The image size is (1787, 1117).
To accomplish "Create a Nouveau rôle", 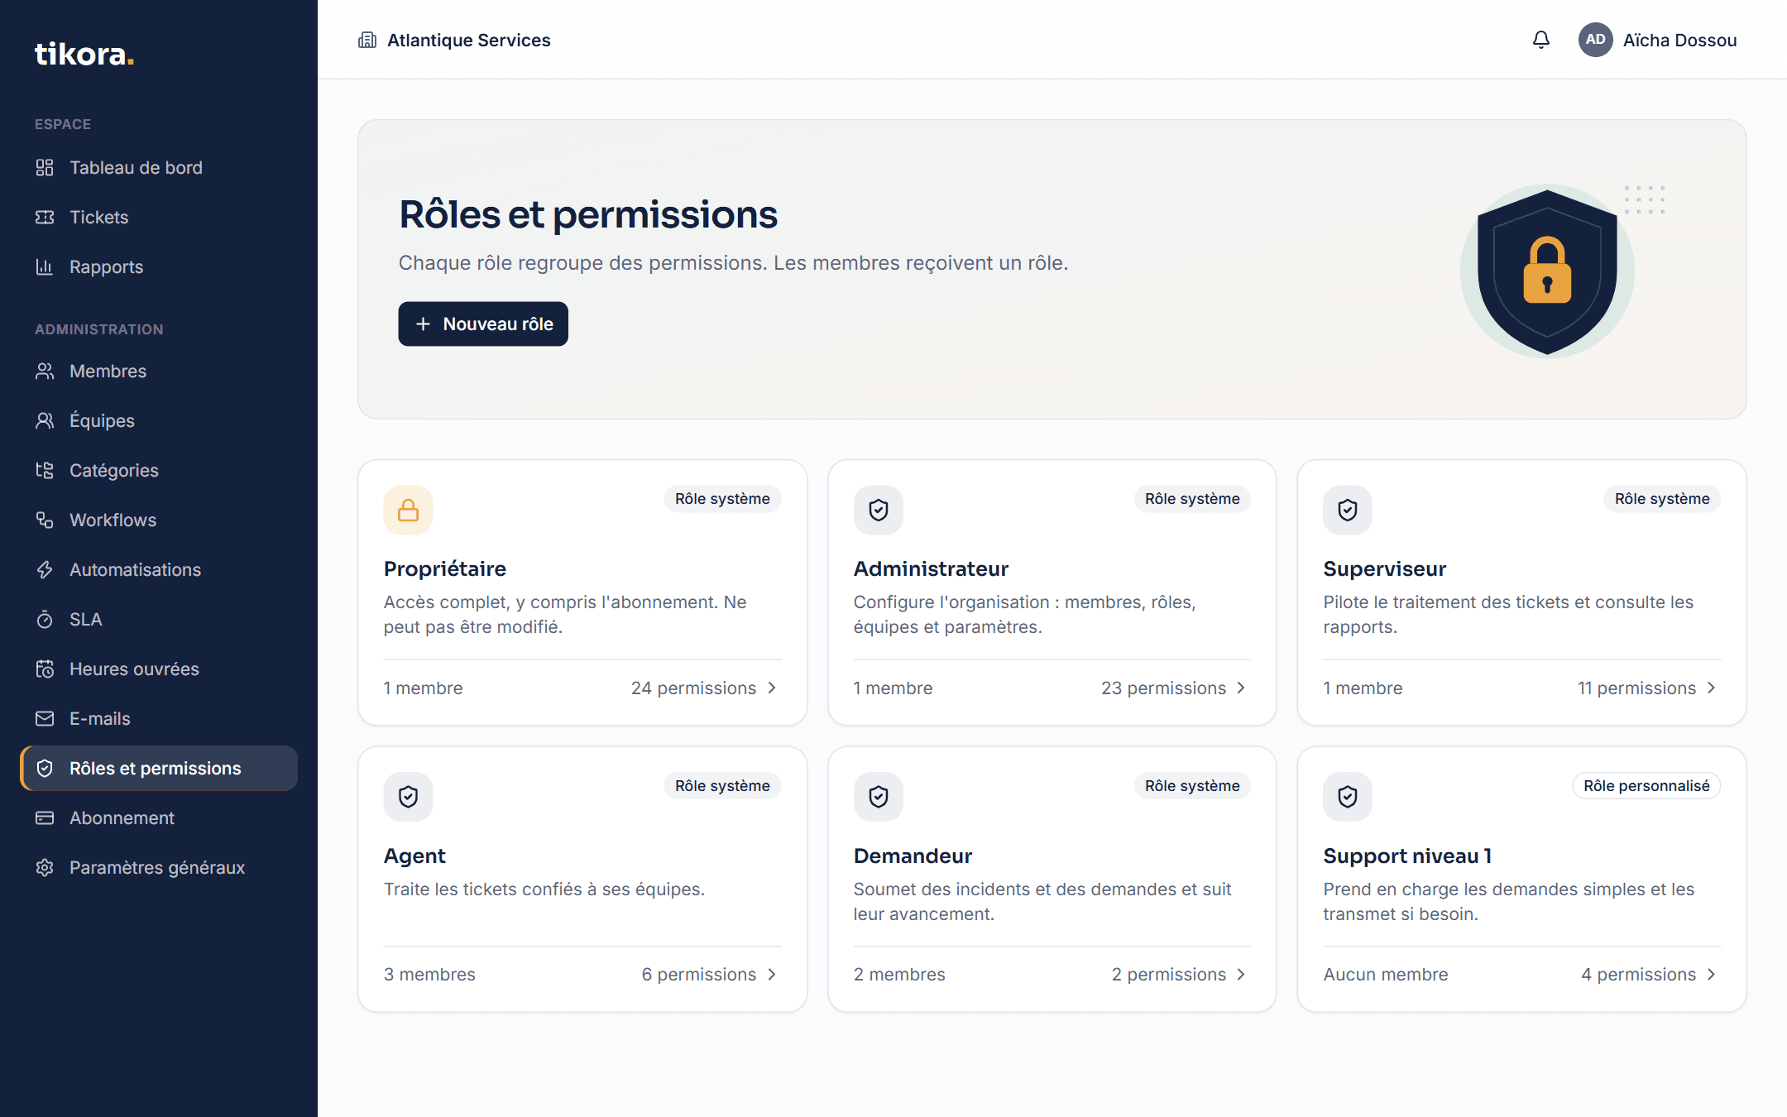I will click(x=483, y=324).
